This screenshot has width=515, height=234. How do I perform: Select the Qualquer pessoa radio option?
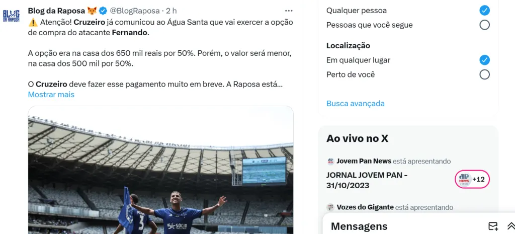pos(484,11)
